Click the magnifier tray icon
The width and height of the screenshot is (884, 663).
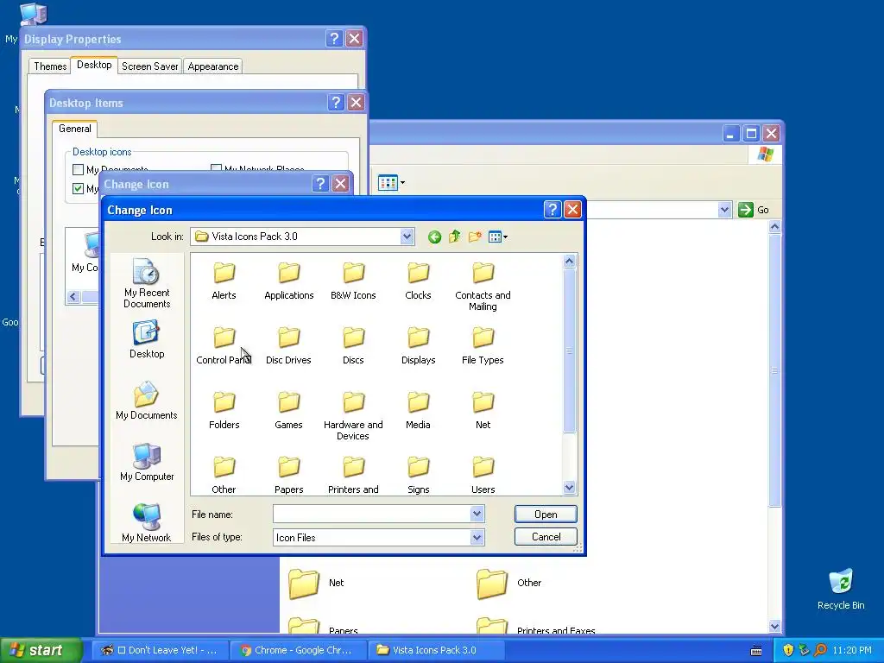(820, 650)
